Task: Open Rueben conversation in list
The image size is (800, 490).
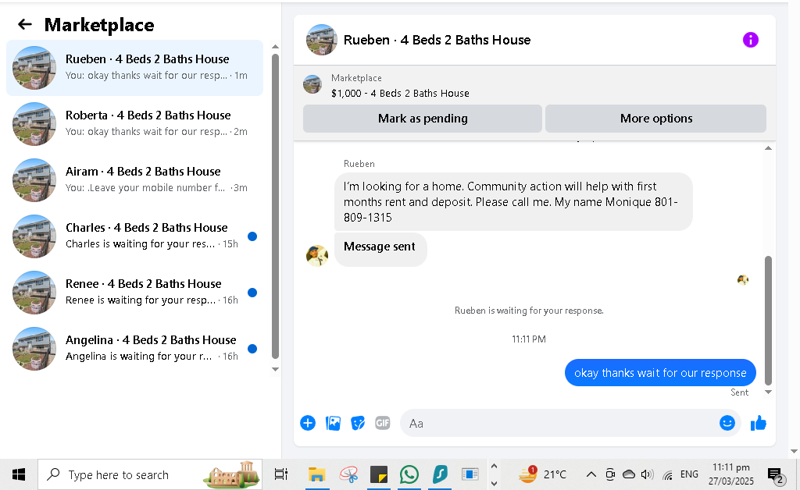Action: [134, 68]
